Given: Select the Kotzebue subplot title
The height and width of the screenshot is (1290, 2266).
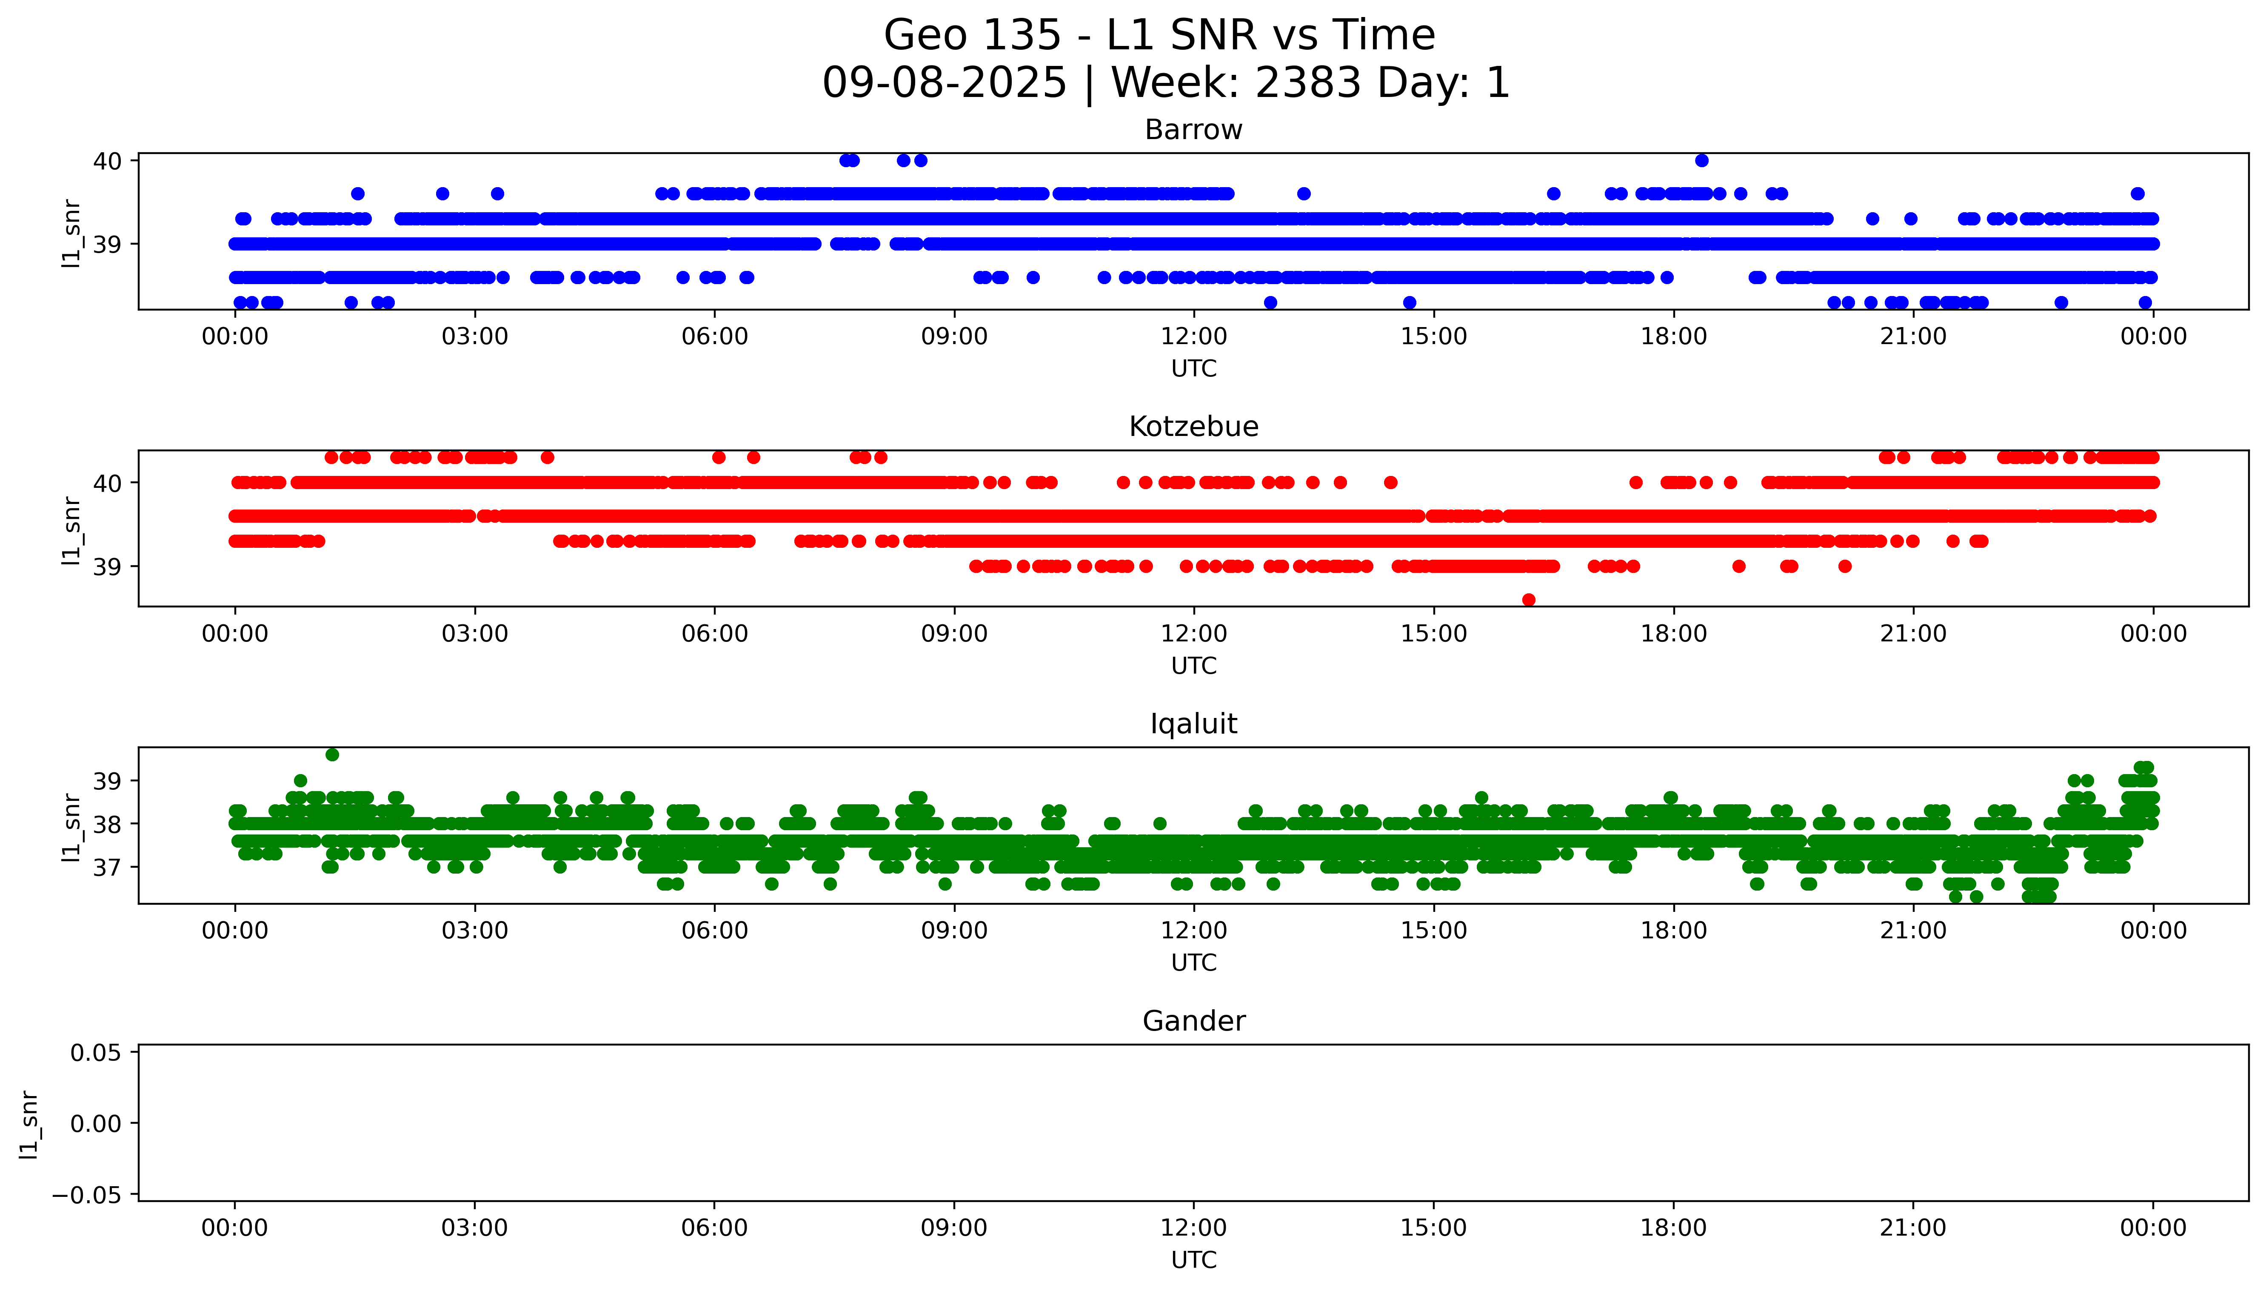Looking at the screenshot, I should coord(1193,427).
